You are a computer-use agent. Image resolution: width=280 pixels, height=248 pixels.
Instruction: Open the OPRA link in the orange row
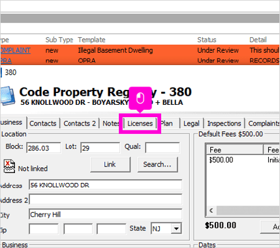point(6,61)
